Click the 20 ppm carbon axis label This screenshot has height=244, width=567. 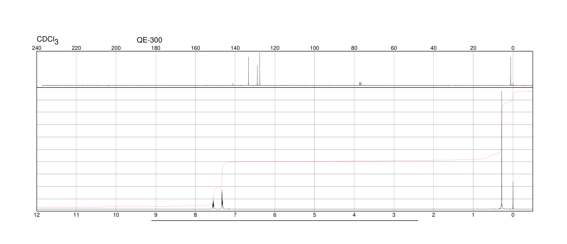pyautogui.click(x=473, y=48)
